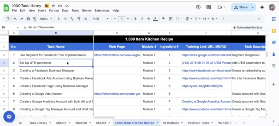279x126 pixels.
Task: Open version history clock icon
Action: (198, 7)
